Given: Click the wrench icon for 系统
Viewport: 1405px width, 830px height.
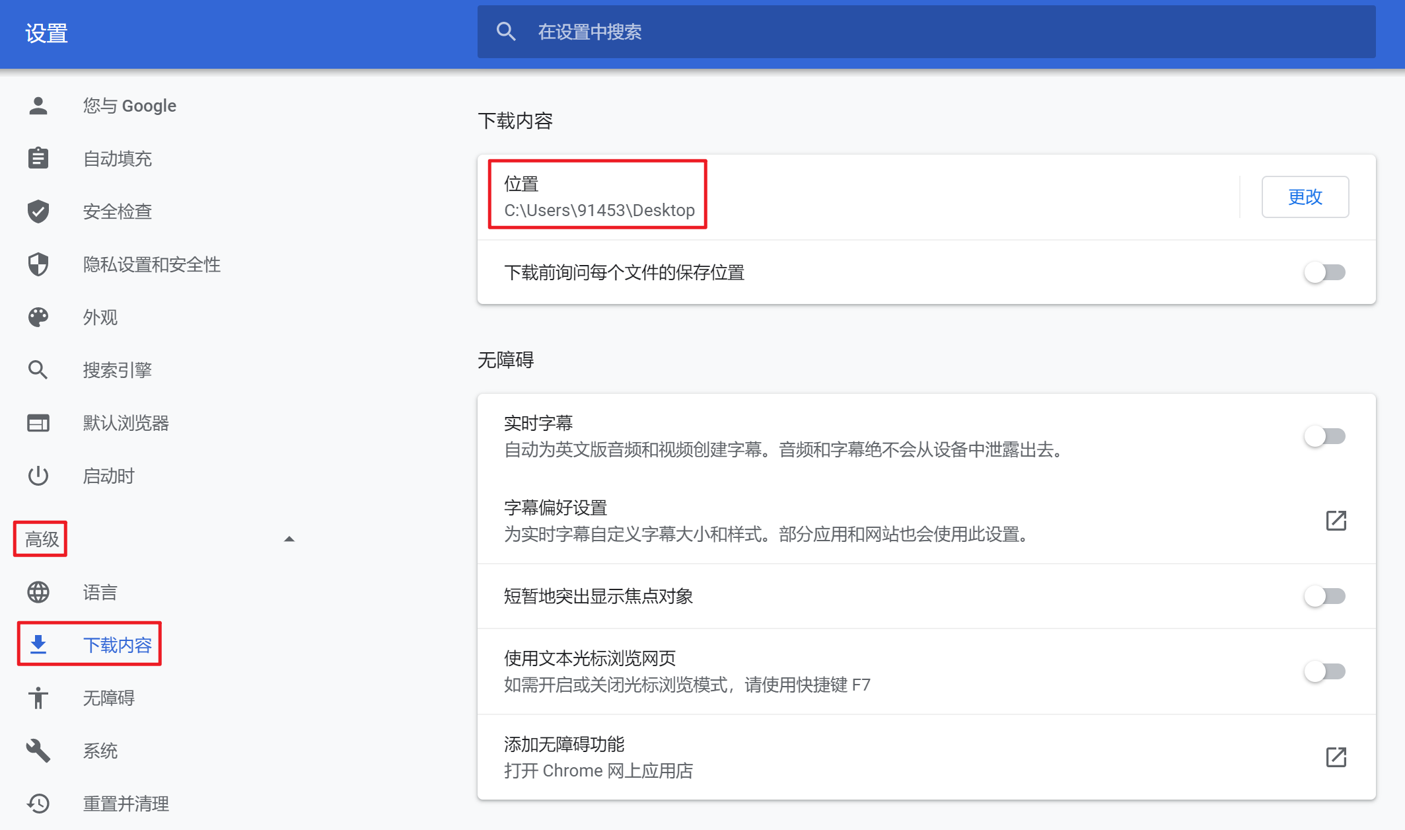Looking at the screenshot, I should [x=38, y=751].
